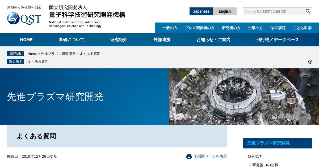Go to HOME in main navigation
This screenshot has width=319, height=167.
click(26, 40)
